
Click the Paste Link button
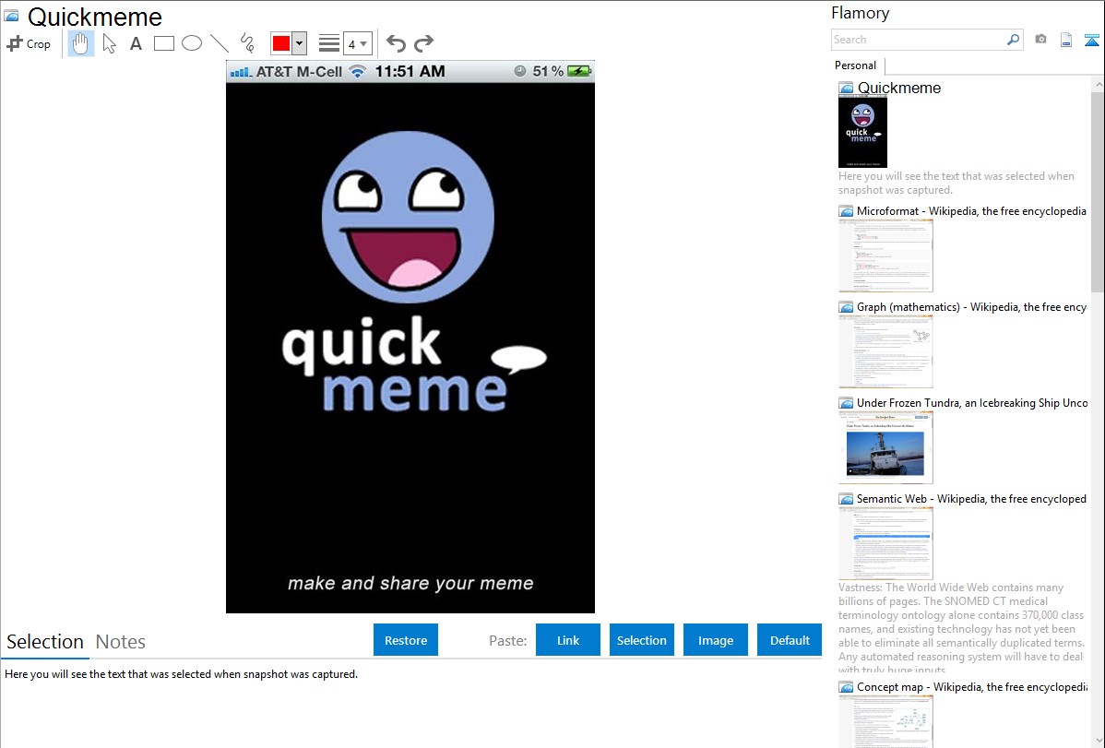coord(568,640)
